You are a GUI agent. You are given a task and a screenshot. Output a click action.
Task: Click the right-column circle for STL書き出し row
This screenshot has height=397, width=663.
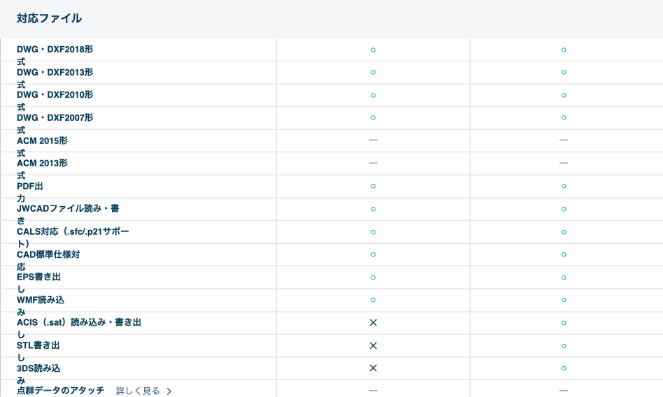point(563,345)
